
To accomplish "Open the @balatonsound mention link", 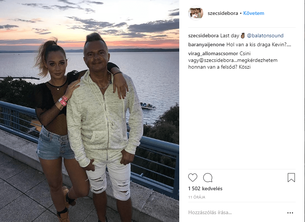I will (265, 36).
